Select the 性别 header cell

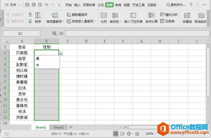46,47
